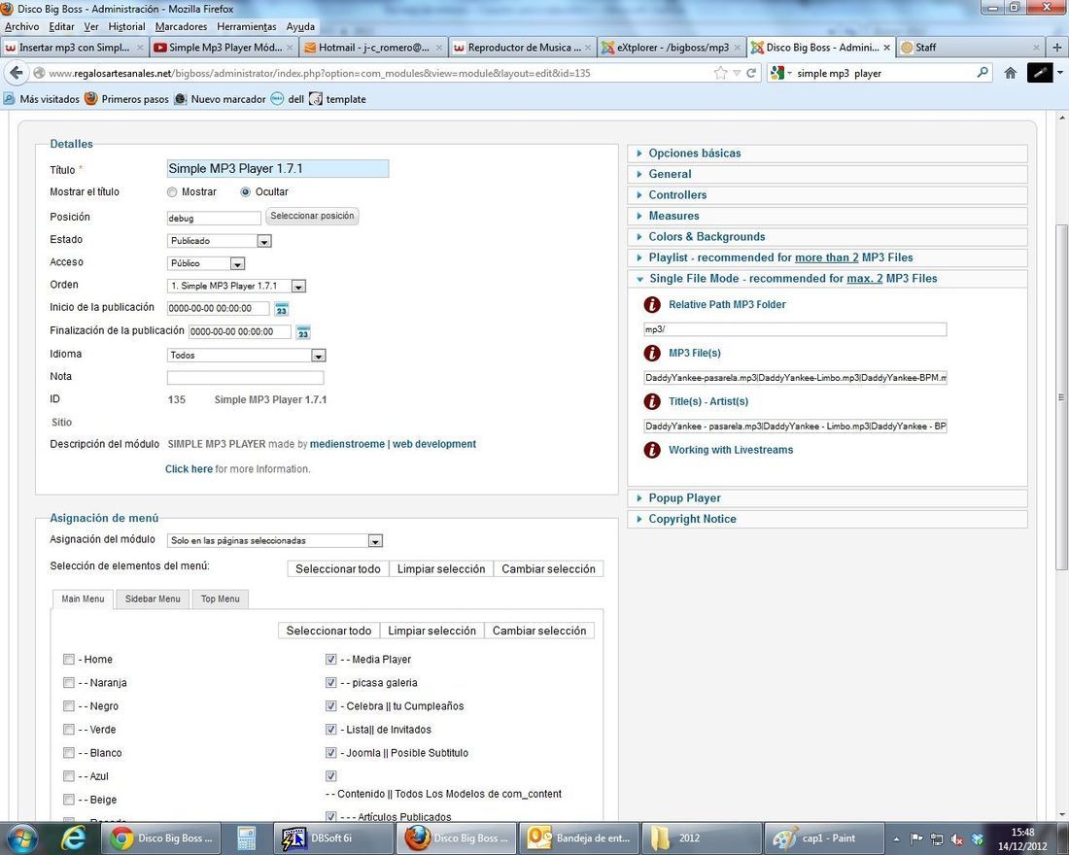
Task: Select the Ocultar radio button
Action: (x=246, y=192)
